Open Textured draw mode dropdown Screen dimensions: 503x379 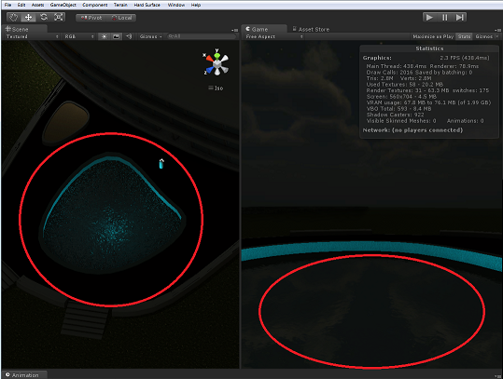[x=32, y=36]
